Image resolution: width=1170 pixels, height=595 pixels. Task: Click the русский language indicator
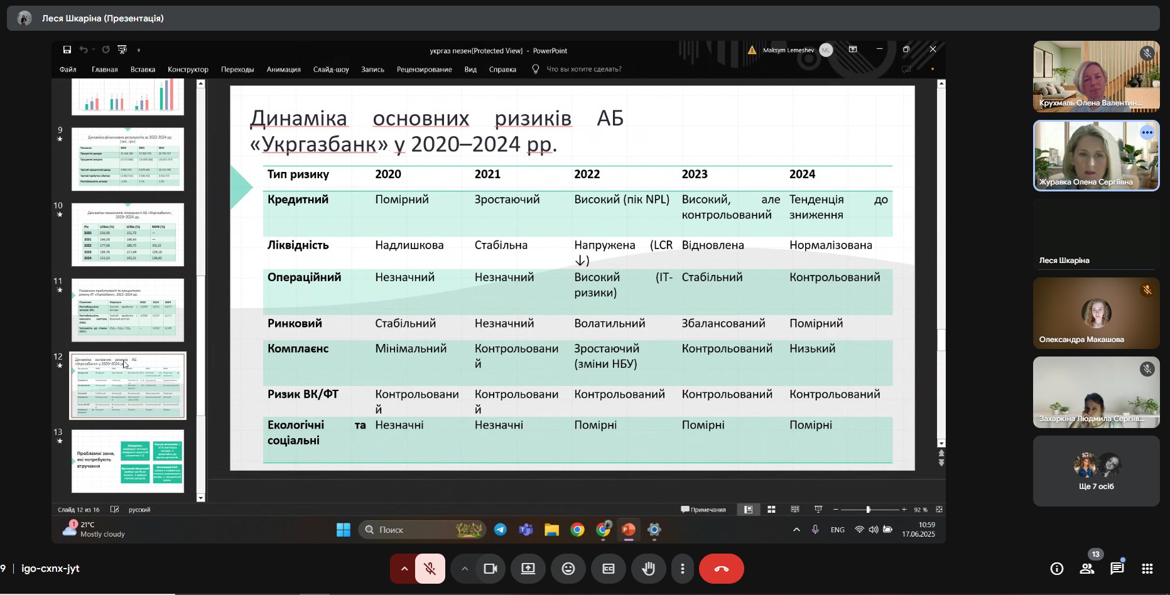(139, 510)
